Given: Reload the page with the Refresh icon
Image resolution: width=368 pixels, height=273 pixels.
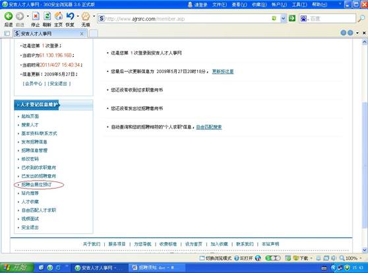Looking at the screenshot, I should pos(47,16).
